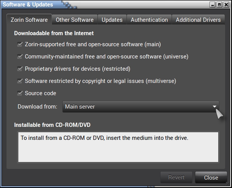Switch to the Other Software tab
The image size is (232, 188).
pos(75,20)
